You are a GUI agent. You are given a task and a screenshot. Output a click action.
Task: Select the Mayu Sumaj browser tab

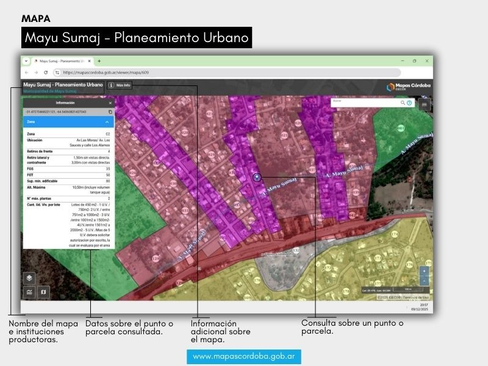click(x=61, y=61)
